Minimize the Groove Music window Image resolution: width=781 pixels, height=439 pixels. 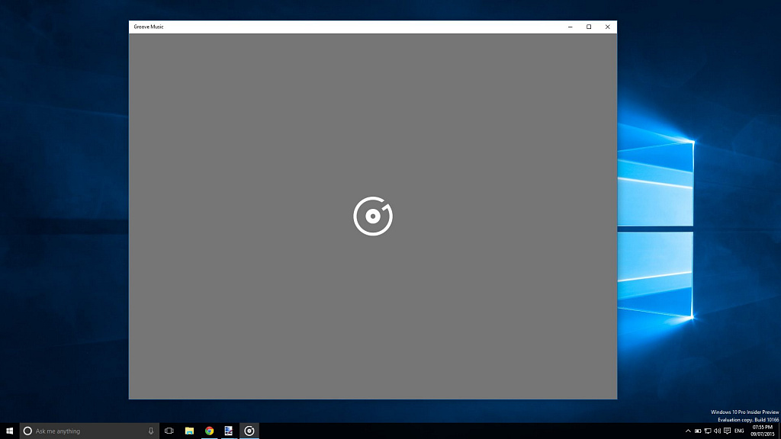[570, 27]
